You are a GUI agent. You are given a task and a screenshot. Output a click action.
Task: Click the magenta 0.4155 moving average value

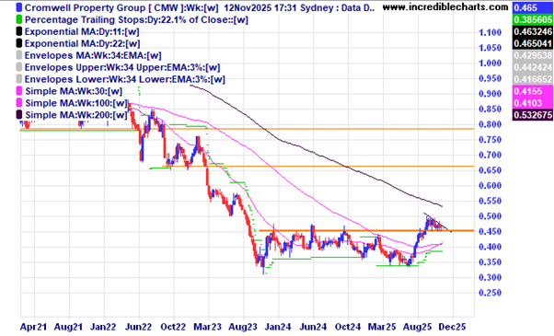click(533, 91)
